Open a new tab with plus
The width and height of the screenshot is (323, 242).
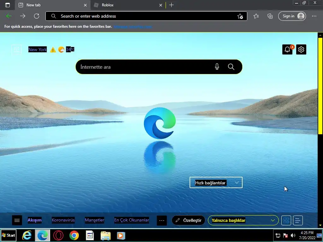171,5
